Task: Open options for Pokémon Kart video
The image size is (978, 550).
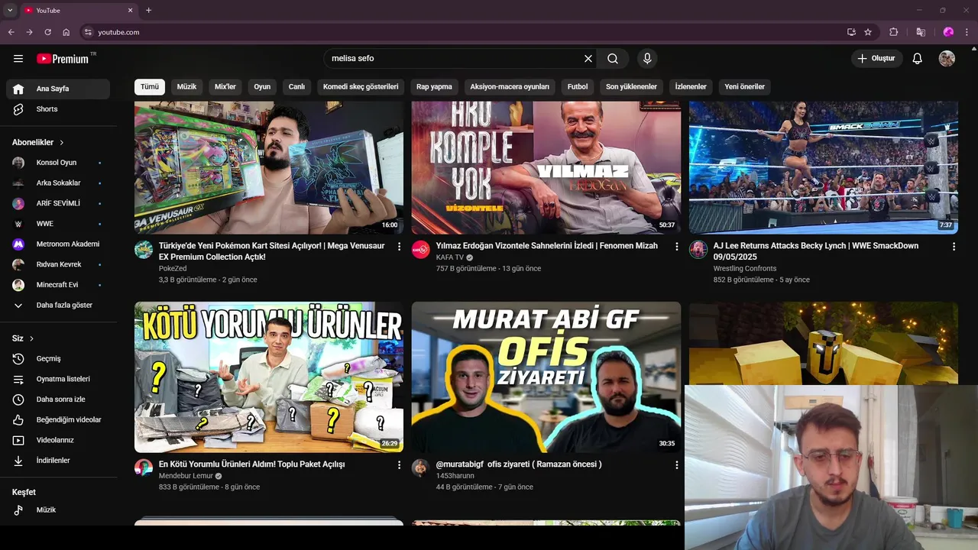Action: [x=399, y=247]
